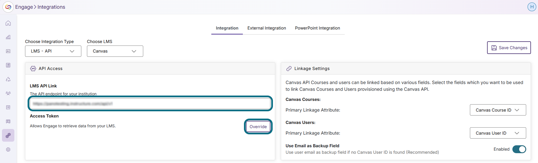Open the settings gear sidebar icon

click(x=8, y=150)
